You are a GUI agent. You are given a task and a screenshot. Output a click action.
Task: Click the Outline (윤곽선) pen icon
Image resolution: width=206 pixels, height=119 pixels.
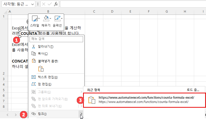click(57, 19)
